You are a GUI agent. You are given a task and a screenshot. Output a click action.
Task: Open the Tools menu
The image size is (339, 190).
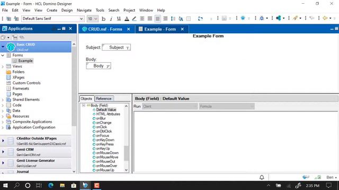100,10
